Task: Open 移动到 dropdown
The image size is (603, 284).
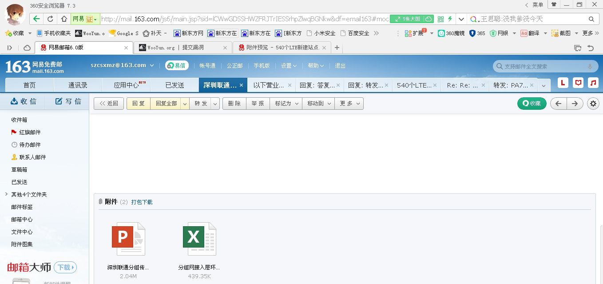Action: pyautogui.click(x=318, y=104)
